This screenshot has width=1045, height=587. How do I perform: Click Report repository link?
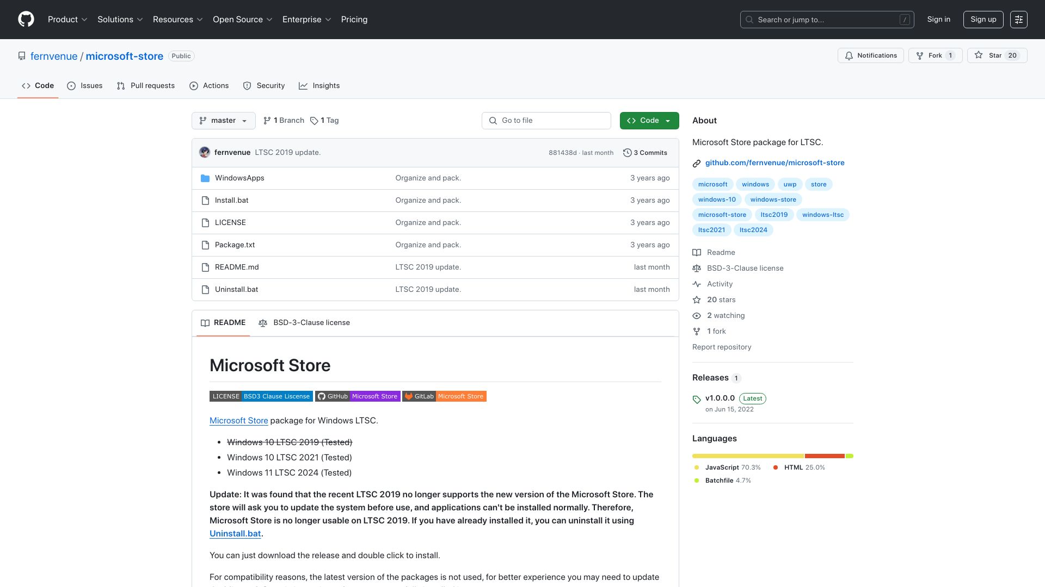pos(722,347)
